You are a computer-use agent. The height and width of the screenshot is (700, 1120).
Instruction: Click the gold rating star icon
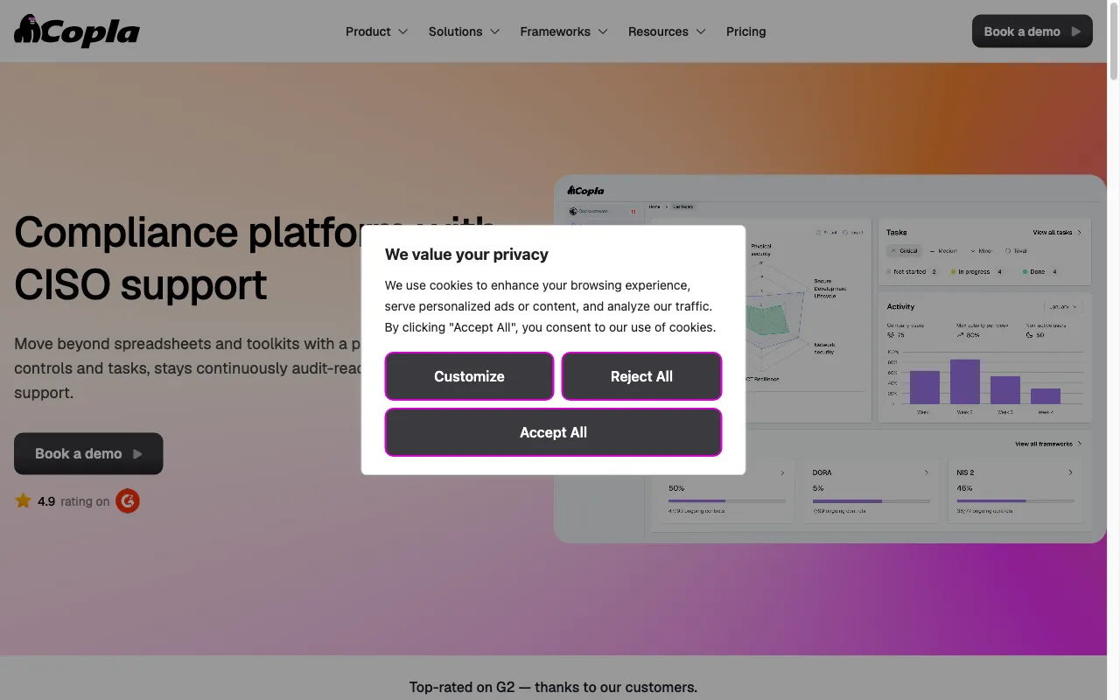click(23, 500)
